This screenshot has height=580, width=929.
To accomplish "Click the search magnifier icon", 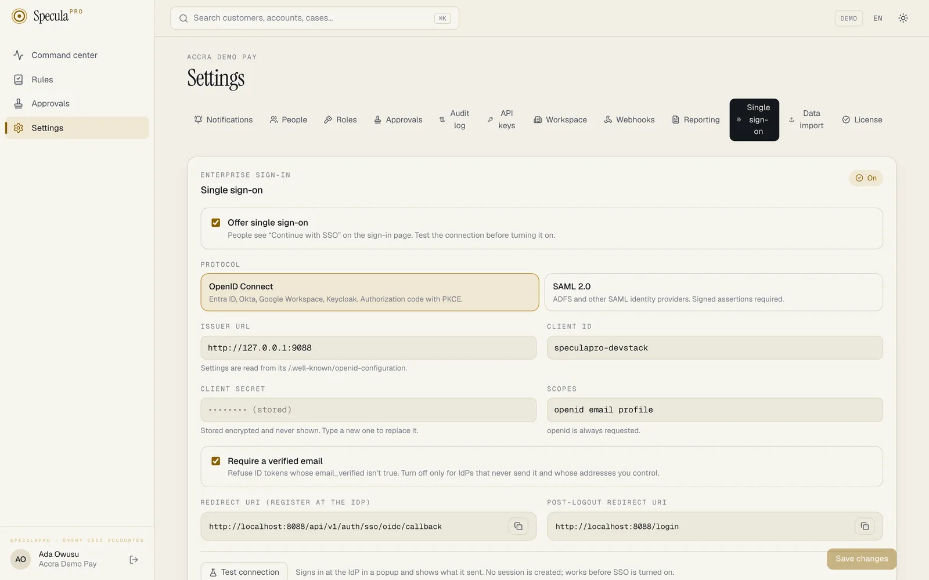I will 183,18.
